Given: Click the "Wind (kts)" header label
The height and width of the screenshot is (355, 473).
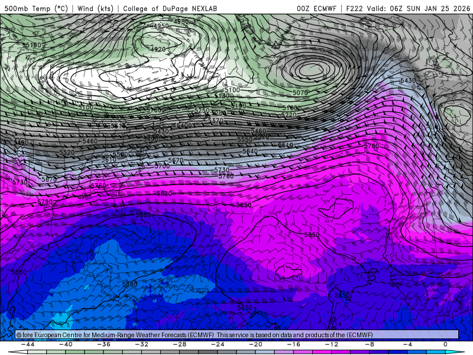Looking at the screenshot, I should 95,8.
